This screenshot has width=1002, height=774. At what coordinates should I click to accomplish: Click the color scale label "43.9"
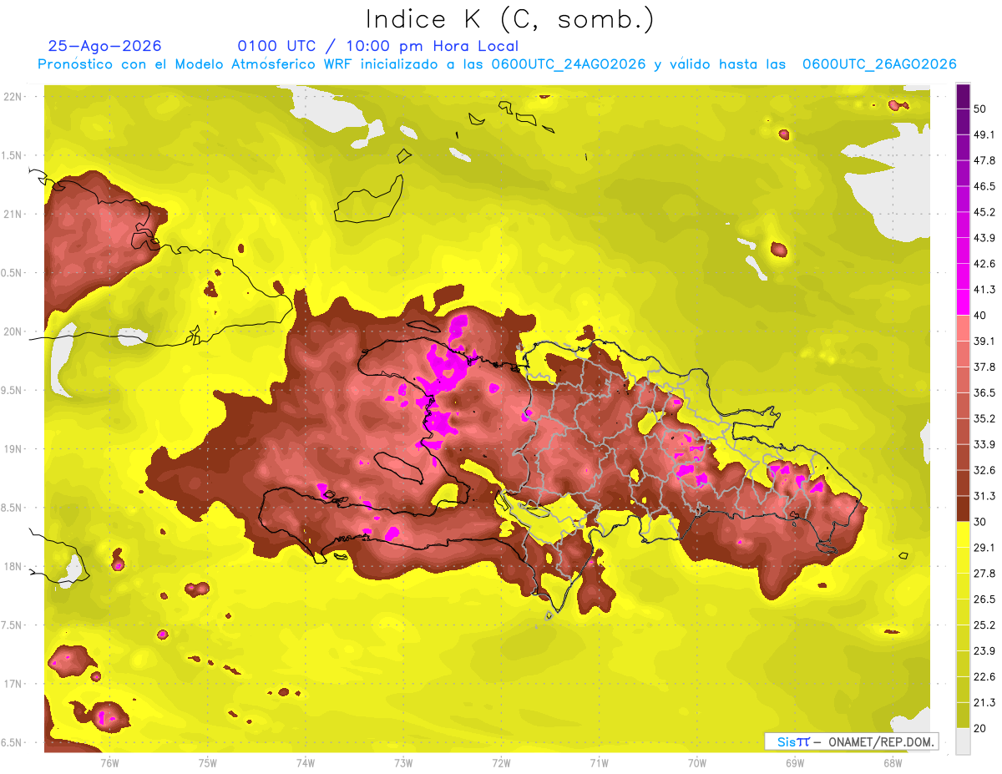[x=984, y=238]
